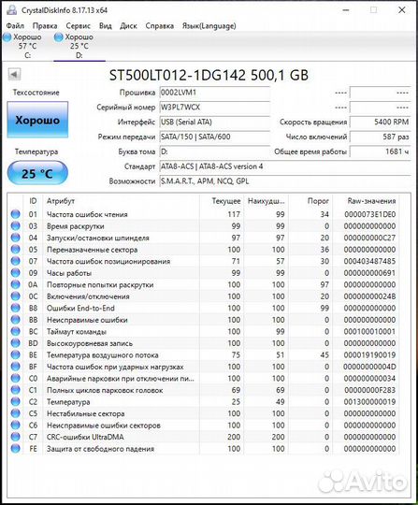The height and width of the screenshot is (505, 418).
Task: Click status icon for attribute 01 Частота ошибок чтения
Action: coord(15,214)
